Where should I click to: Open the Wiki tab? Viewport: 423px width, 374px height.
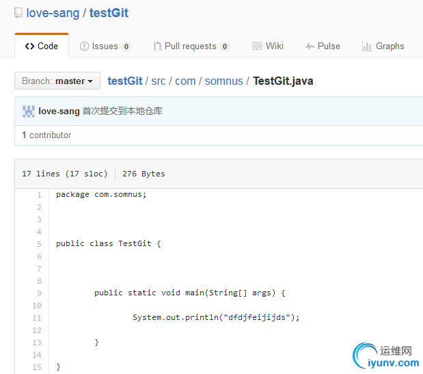(x=268, y=46)
